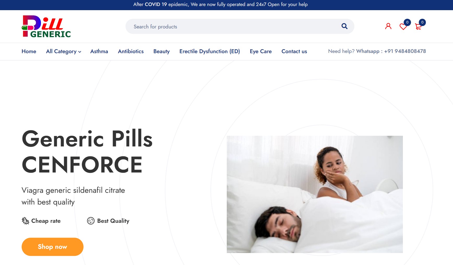Click the Pill Generic logo
Viewport: 453px width, 265px height.
(46, 26)
